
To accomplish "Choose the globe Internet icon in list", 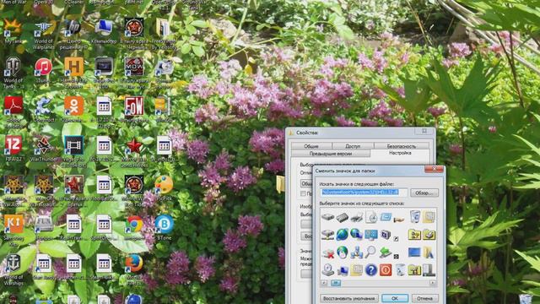I will (x=342, y=235).
